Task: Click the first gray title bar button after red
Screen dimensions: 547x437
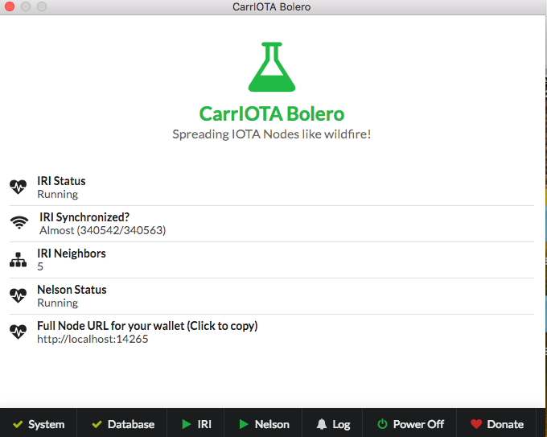Action: (x=26, y=6)
